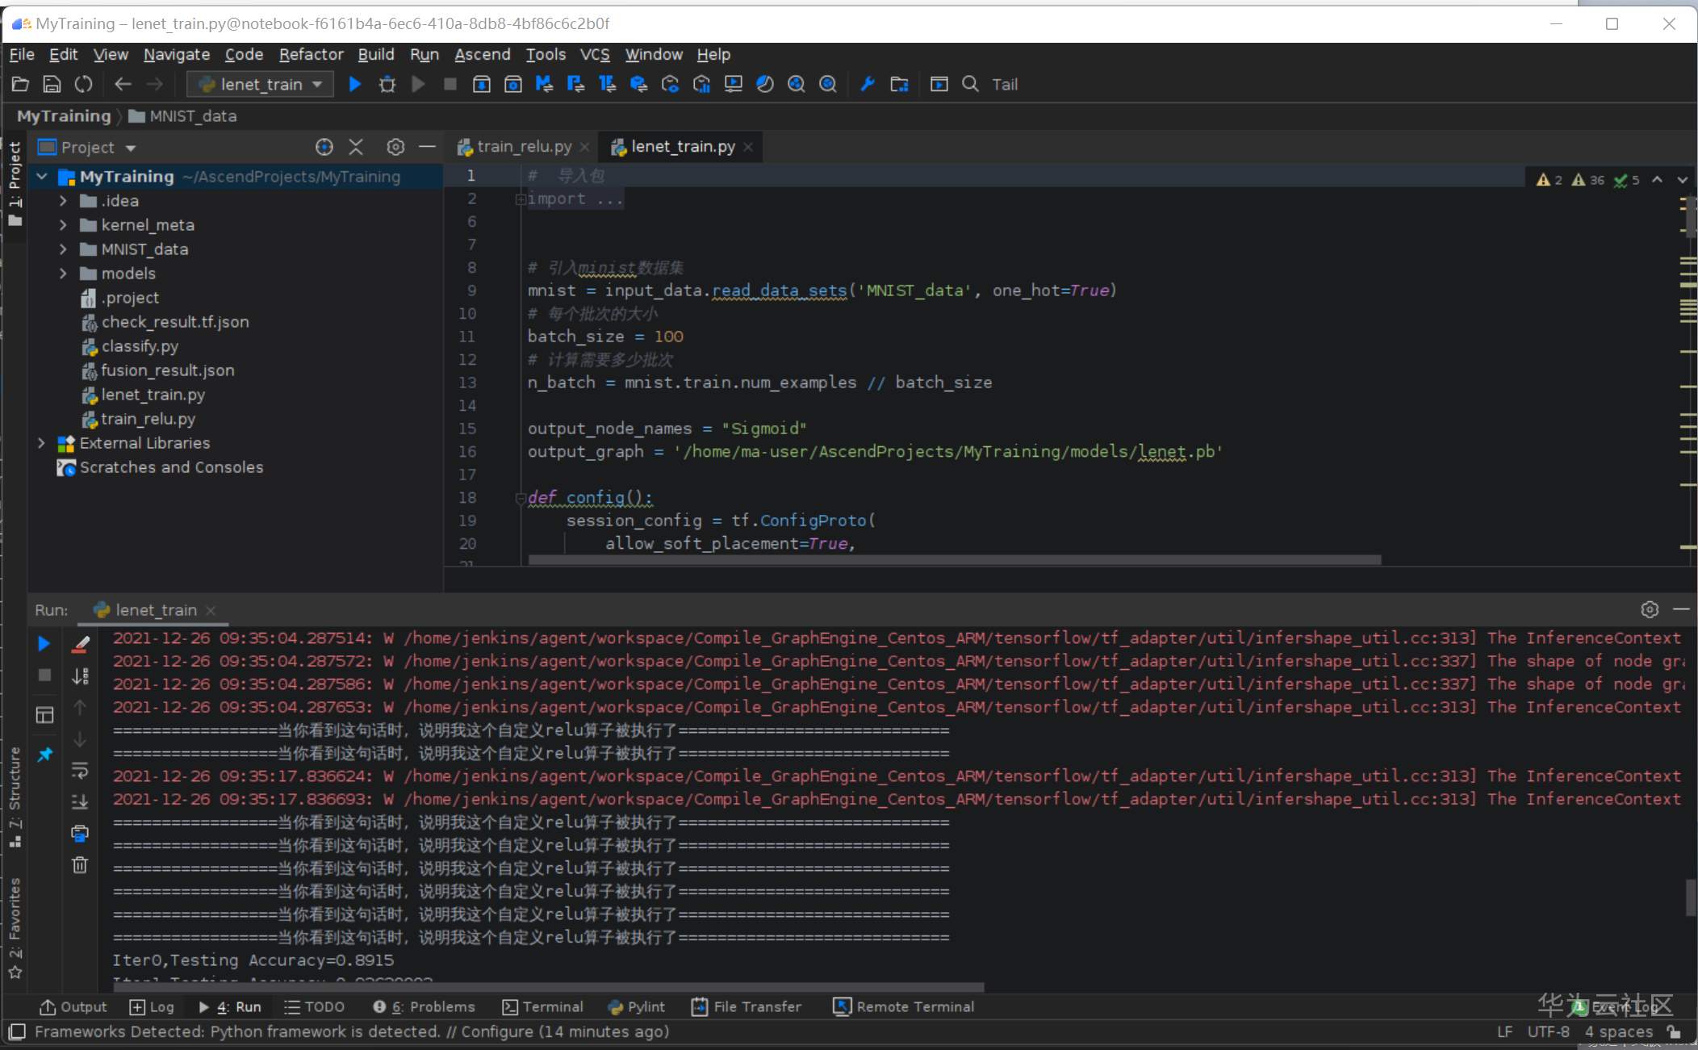This screenshot has height=1050, width=1698.
Task: Click the Debug bug icon in toolbar
Action: 387,84
